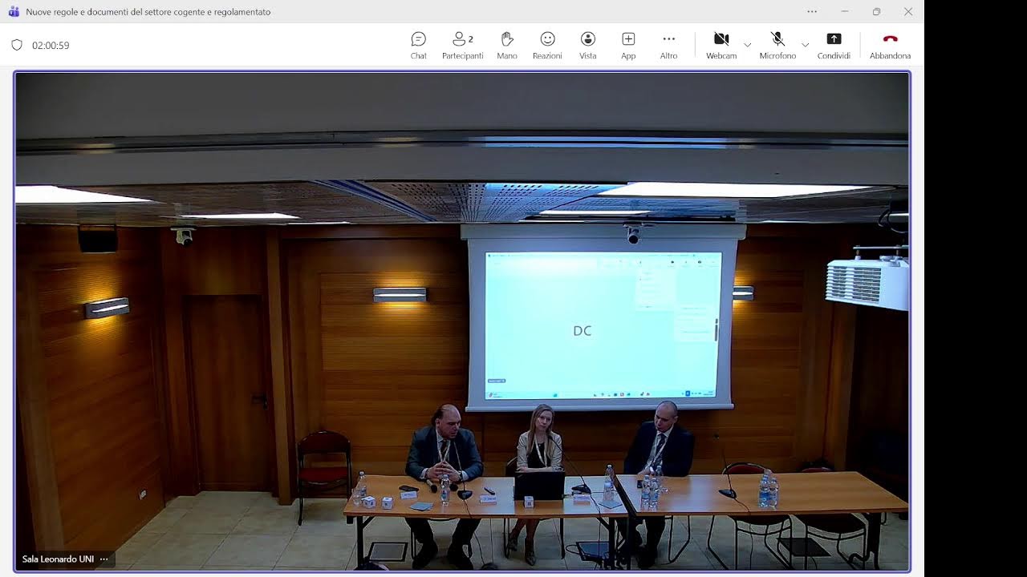Click the Teams logo in the title bar
The width and height of the screenshot is (1027, 577).
point(14,11)
